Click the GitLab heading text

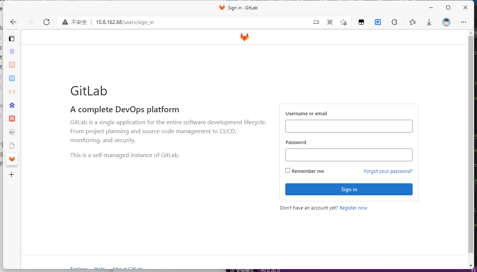click(89, 91)
